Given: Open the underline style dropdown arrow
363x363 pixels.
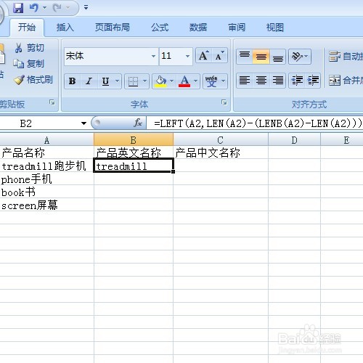Looking at the screenshot, I should coord(117,81).
